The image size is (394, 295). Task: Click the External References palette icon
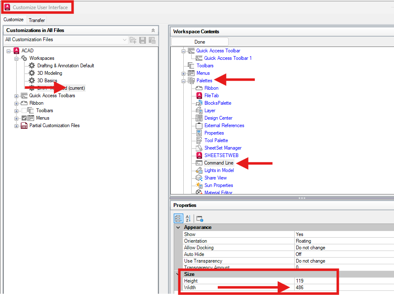(199, 125)
